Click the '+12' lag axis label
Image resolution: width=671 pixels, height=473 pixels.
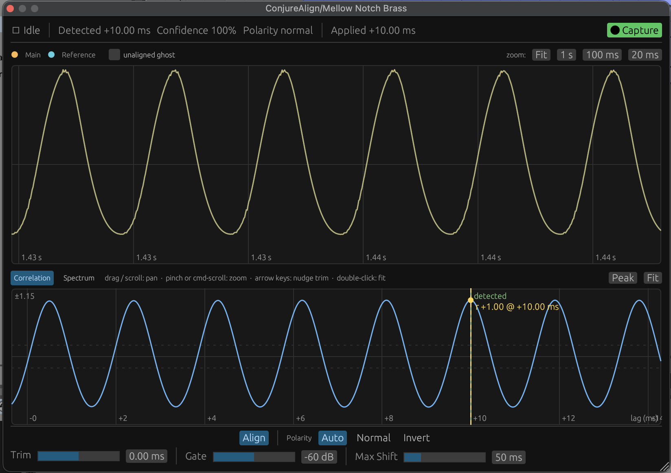coord(568,418)
